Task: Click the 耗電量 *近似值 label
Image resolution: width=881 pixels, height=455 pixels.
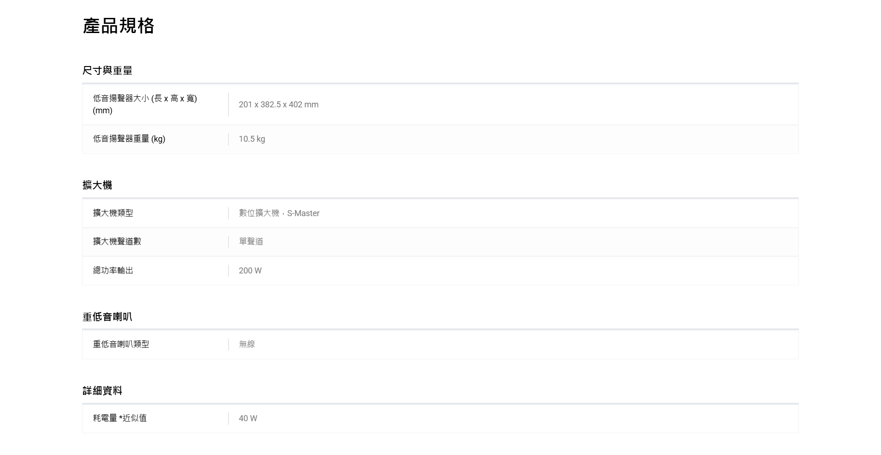Action: tap(120, 418)
